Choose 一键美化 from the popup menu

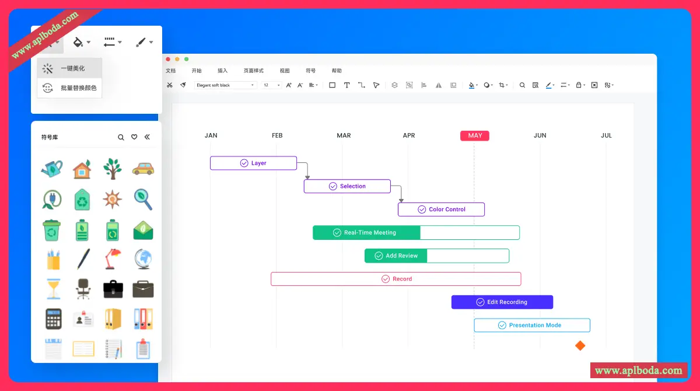69,68
